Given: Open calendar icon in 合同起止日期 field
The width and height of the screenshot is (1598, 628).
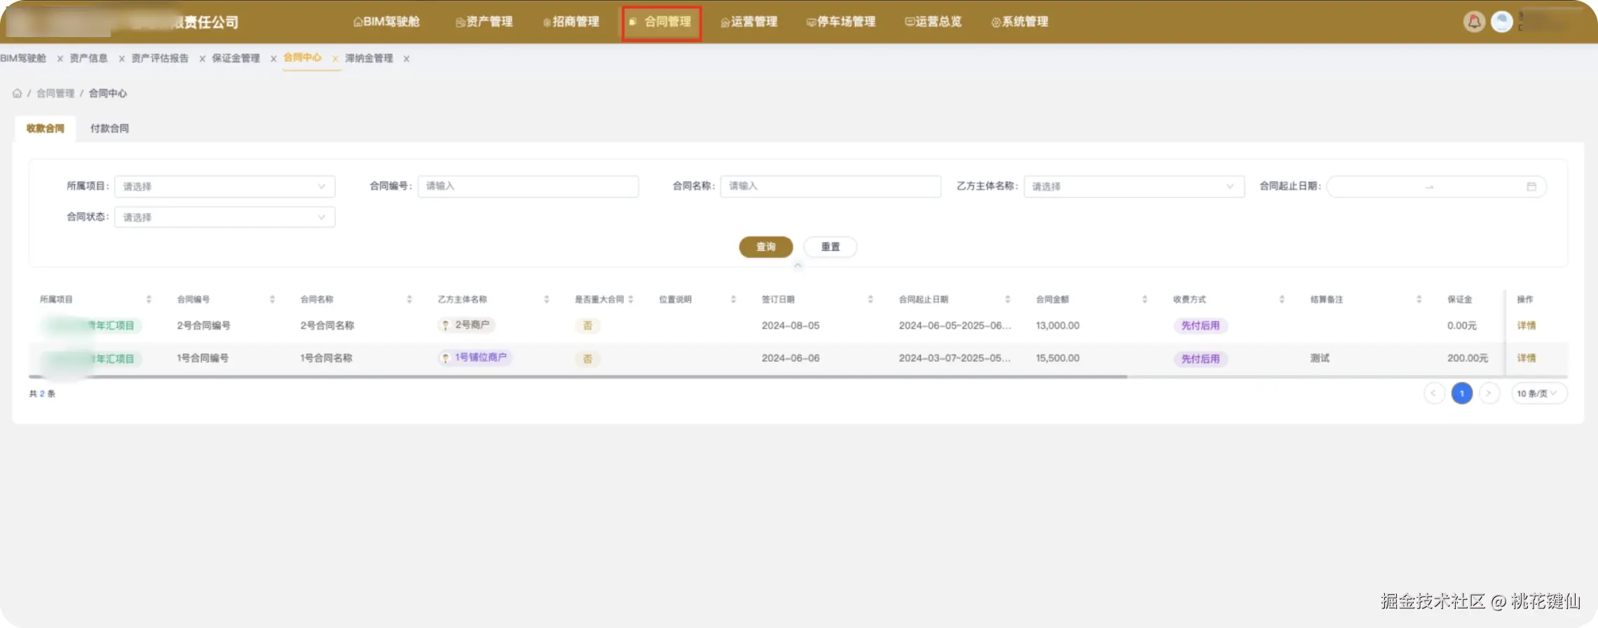Looking at the screenshot, I should [x=1531, y=186].
